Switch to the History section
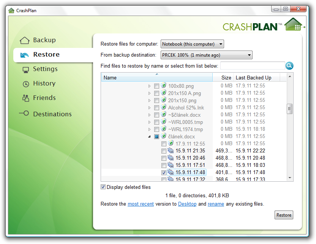The image size is (316, 244). tap(44, 83)
